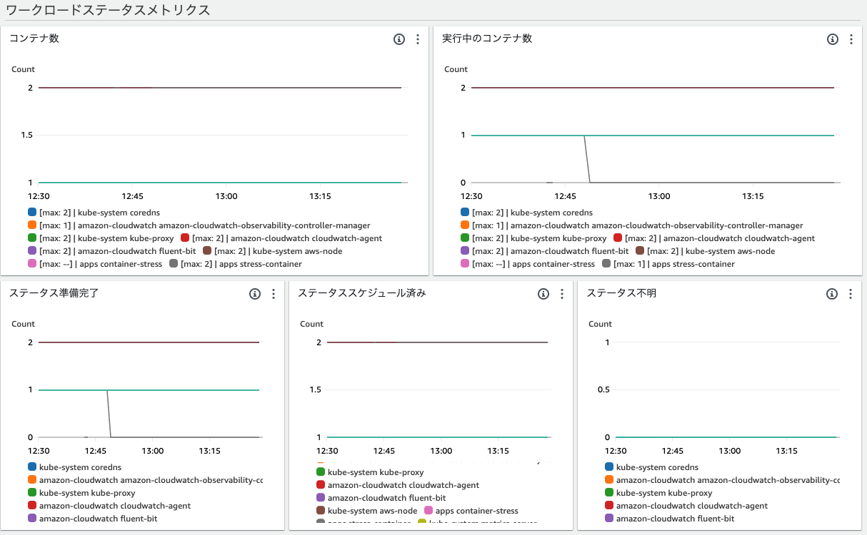Toggle blue coredns swatch in ステータス不明 legend

(609, 467)
